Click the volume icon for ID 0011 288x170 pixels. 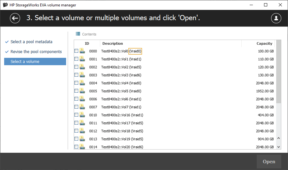point(82,123)
